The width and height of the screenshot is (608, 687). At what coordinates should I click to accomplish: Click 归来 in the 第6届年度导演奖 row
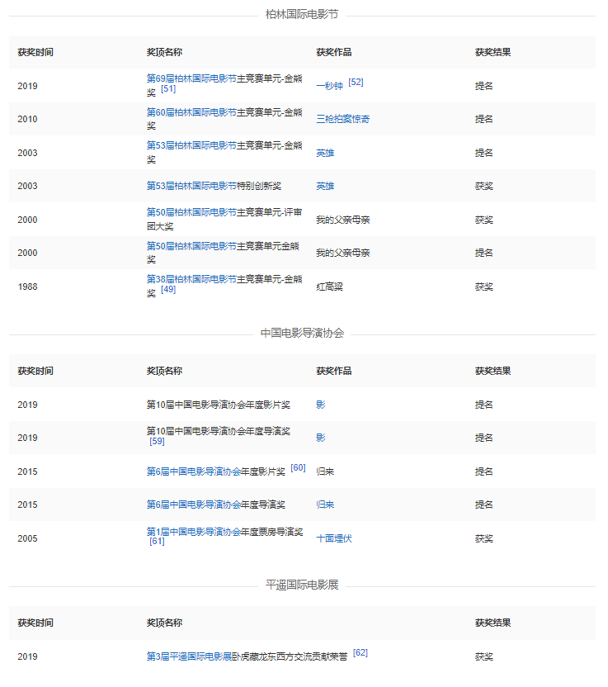(325, 505)
